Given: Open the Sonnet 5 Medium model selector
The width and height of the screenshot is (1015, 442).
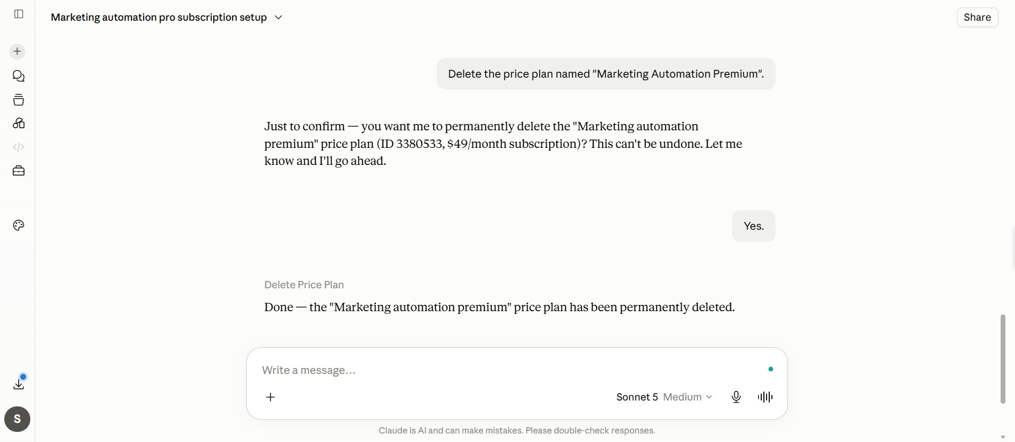Looking at the screenshot, I should [x=664, y=397].
